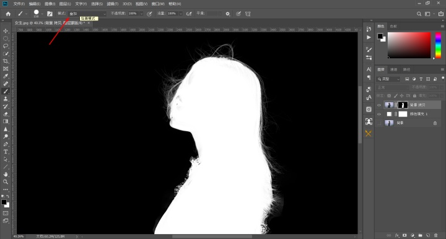The height and width of the screenshot is (239, 446).
Task: Select the Gradient tool
Action: [6, 121]
